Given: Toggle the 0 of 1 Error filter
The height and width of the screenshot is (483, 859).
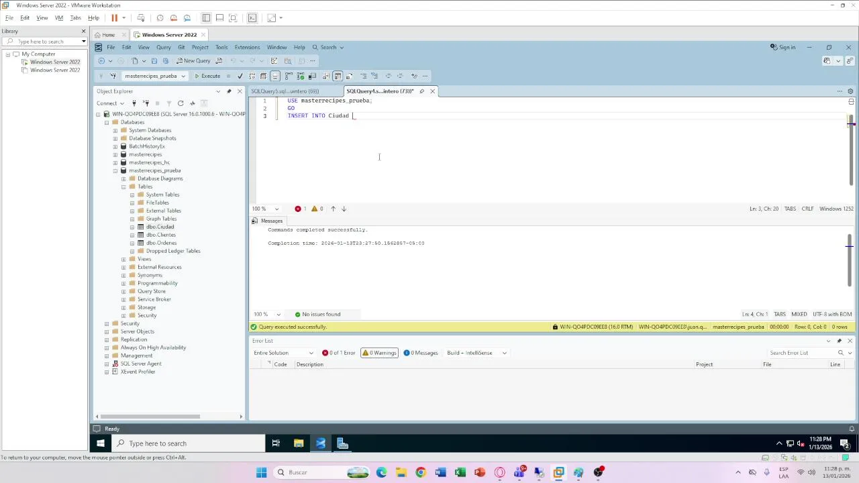Looking at the screenshot, I should click(x=339, y=353).
